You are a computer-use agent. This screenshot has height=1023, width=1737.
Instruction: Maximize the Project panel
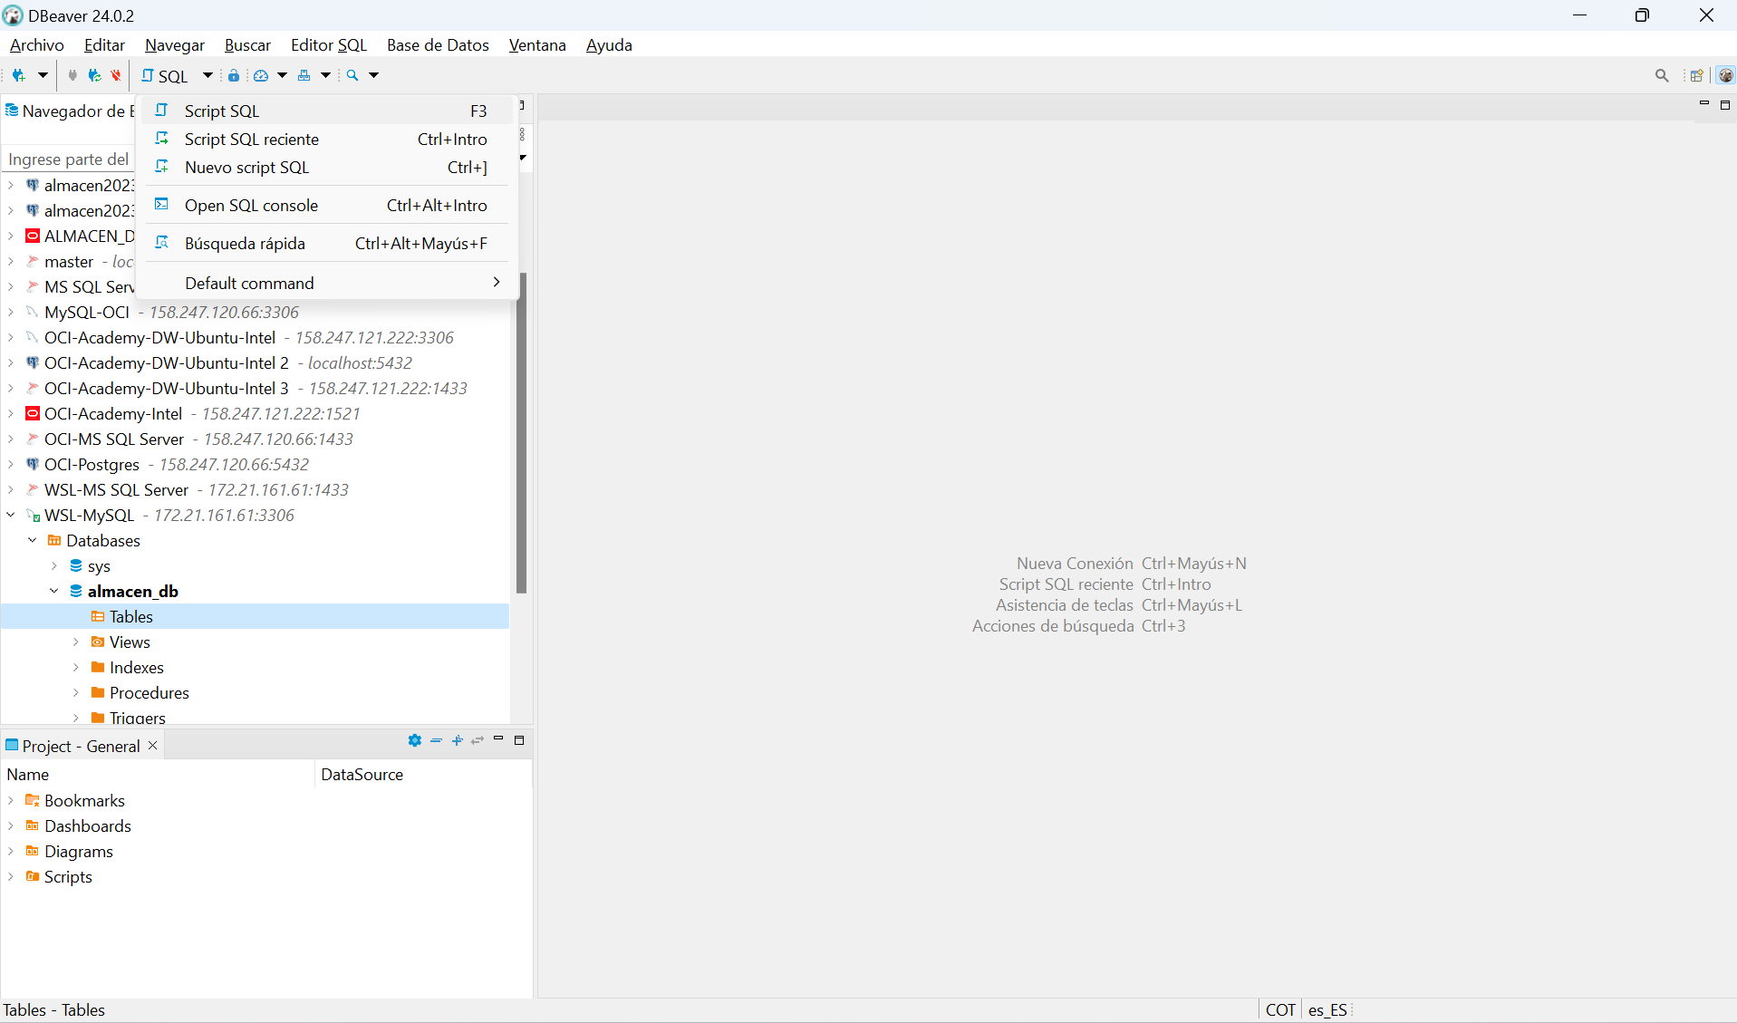[519, 739]
